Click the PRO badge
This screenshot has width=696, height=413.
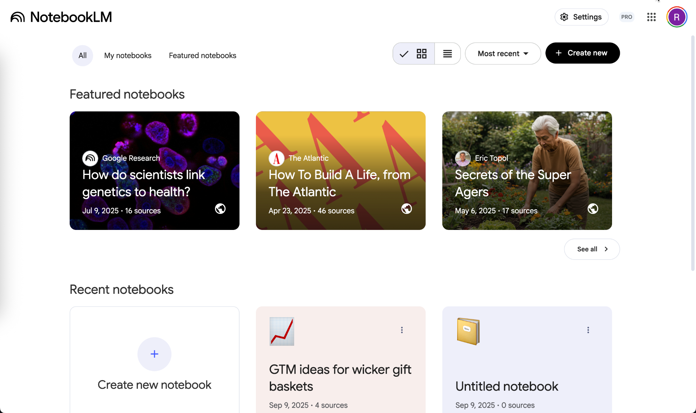click(x=626, y=17)
